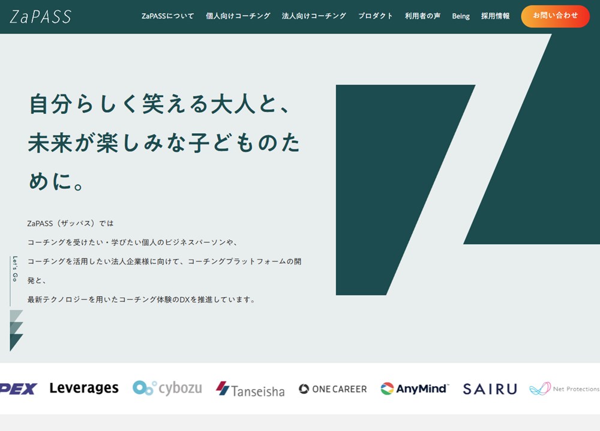Image resolution: width=600 pixels, height=431 pixels.
Task: Open the 個人向けコーチング menu item
Action: coord(238,16)
